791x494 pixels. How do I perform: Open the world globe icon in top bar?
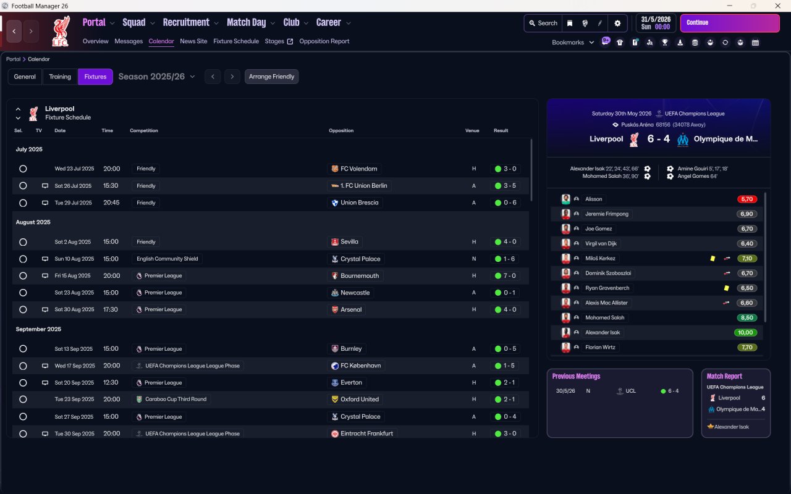pyautogui.click(x=585, y=23)
